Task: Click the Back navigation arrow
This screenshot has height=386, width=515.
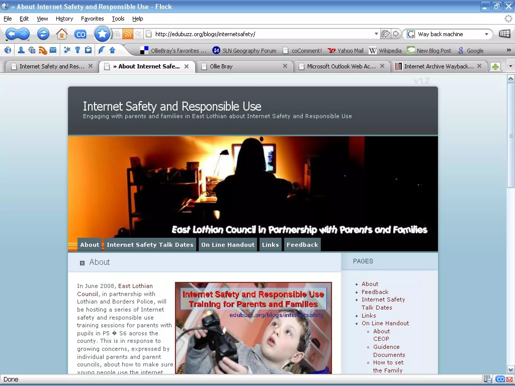Action: (x=11, y=34)
